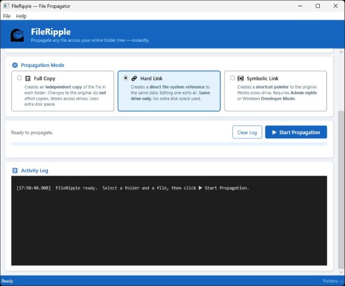Image resolution: width=345 pixels, height=286 pixels.
Task: Click the Full Copy document icon
Action: (x=28, y=78)
